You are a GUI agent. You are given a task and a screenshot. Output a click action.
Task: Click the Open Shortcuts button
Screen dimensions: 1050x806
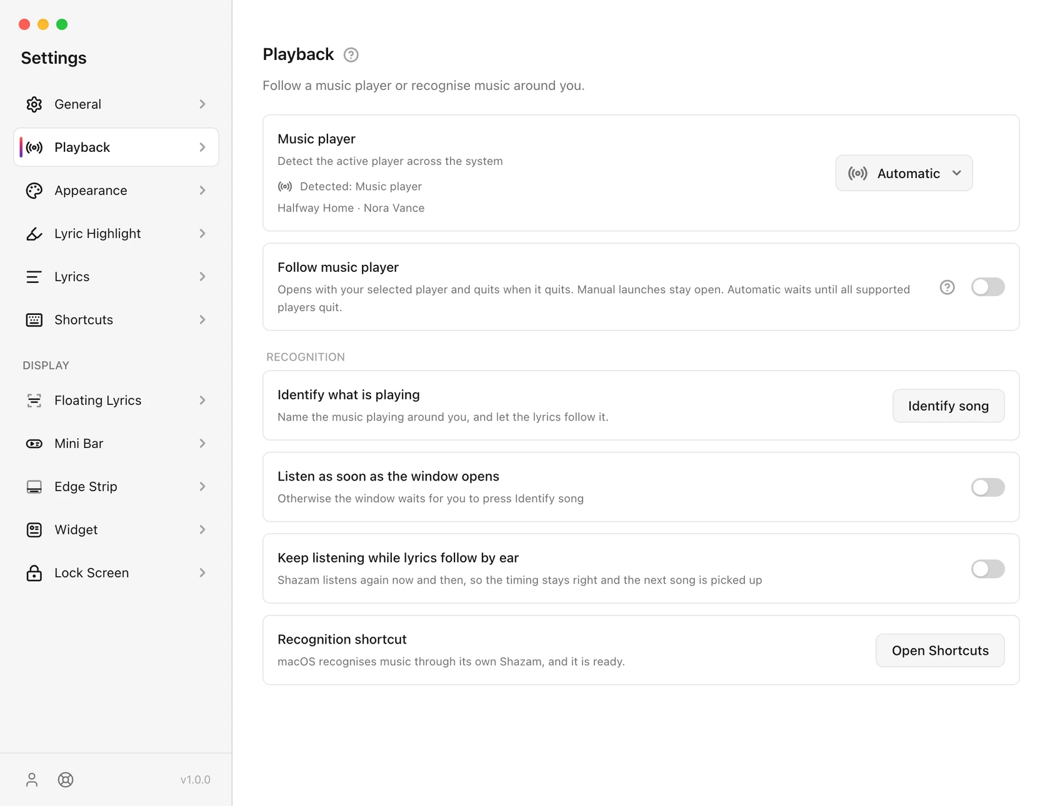(940, 650)
